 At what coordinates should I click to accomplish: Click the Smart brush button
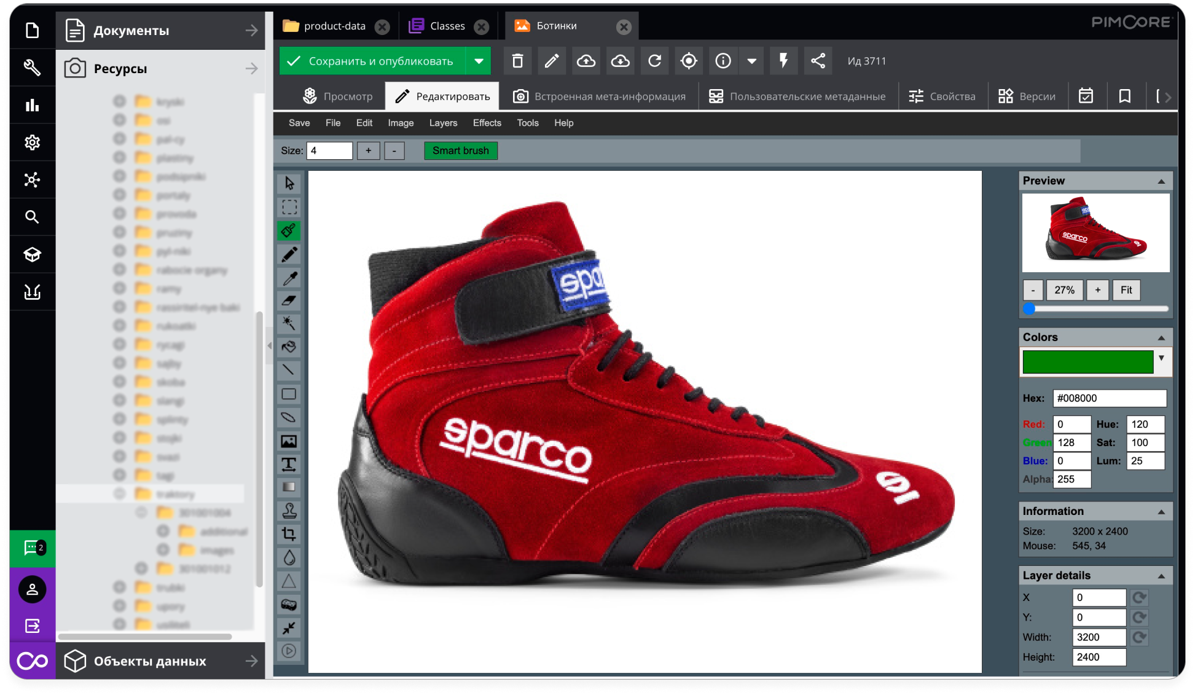click(461, 151)
